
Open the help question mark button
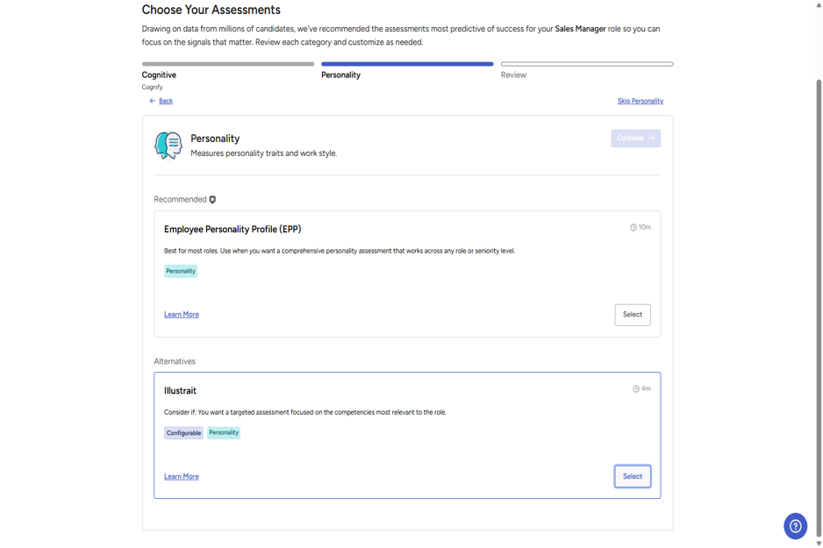(795, 526)
